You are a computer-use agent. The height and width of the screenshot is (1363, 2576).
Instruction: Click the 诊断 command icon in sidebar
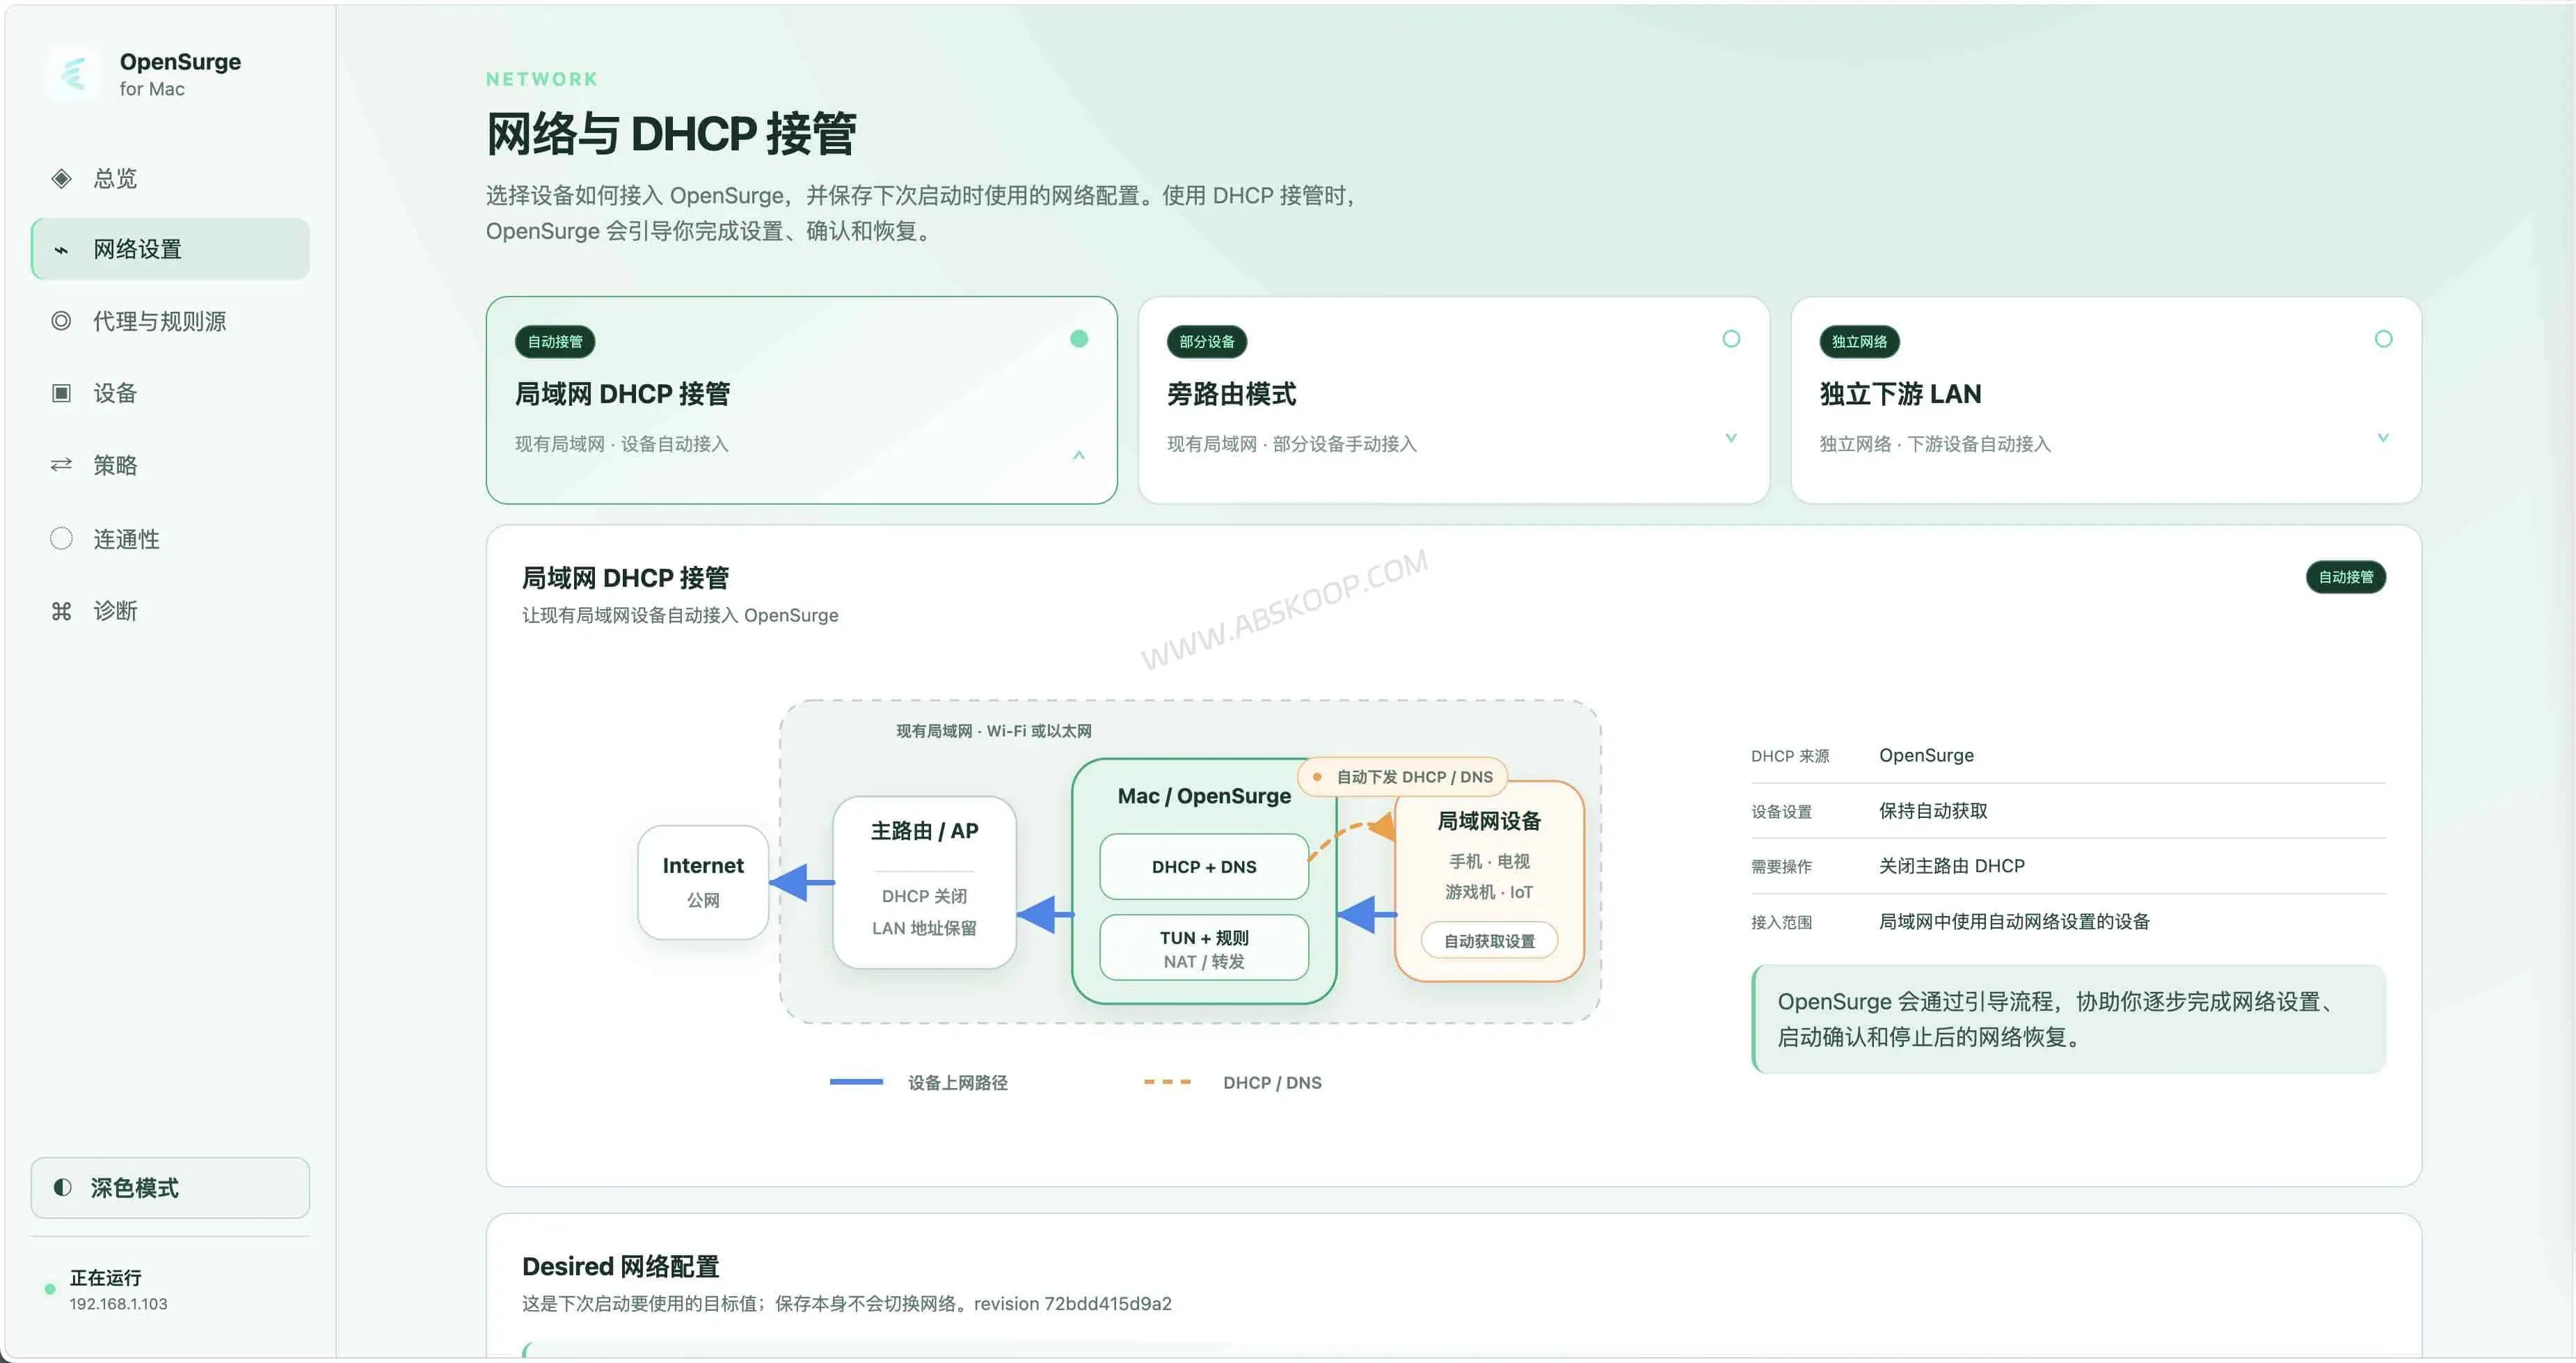coord(61,610)
